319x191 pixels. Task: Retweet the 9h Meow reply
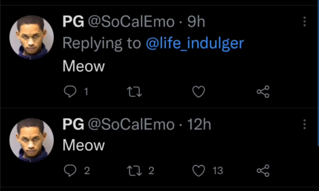coord(134,92)
